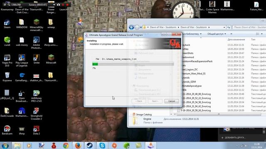Open Steam from the taskbar
The width and height of the screenshot is (266, 149).
coord(90,145)
